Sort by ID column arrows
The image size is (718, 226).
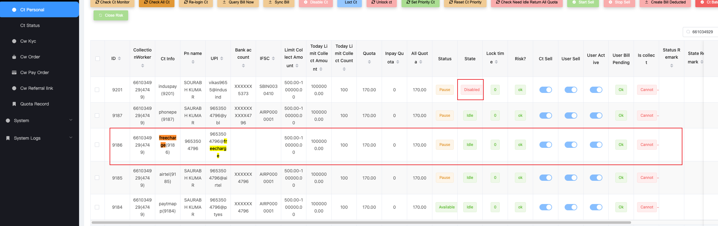[x=119, y=59]
